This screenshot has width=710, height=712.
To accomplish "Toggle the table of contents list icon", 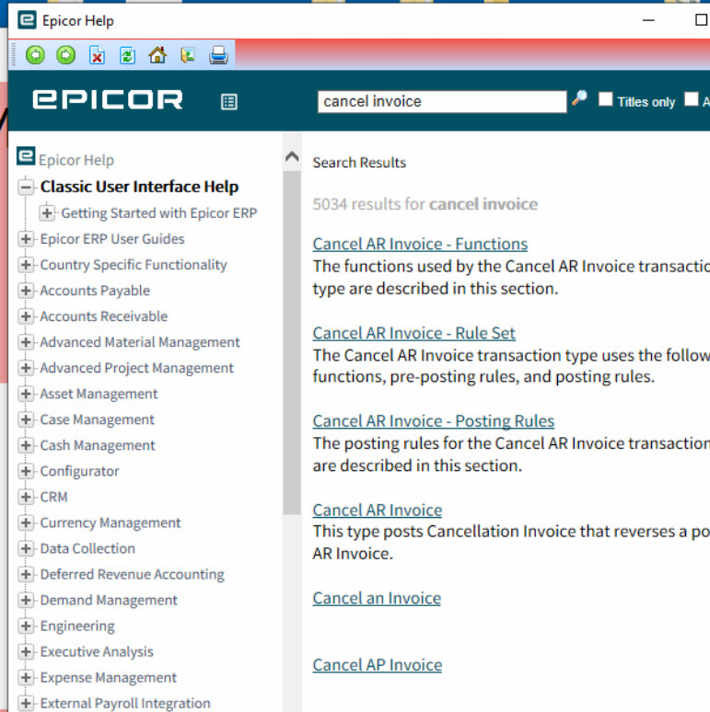I will (x=229, y=101).
